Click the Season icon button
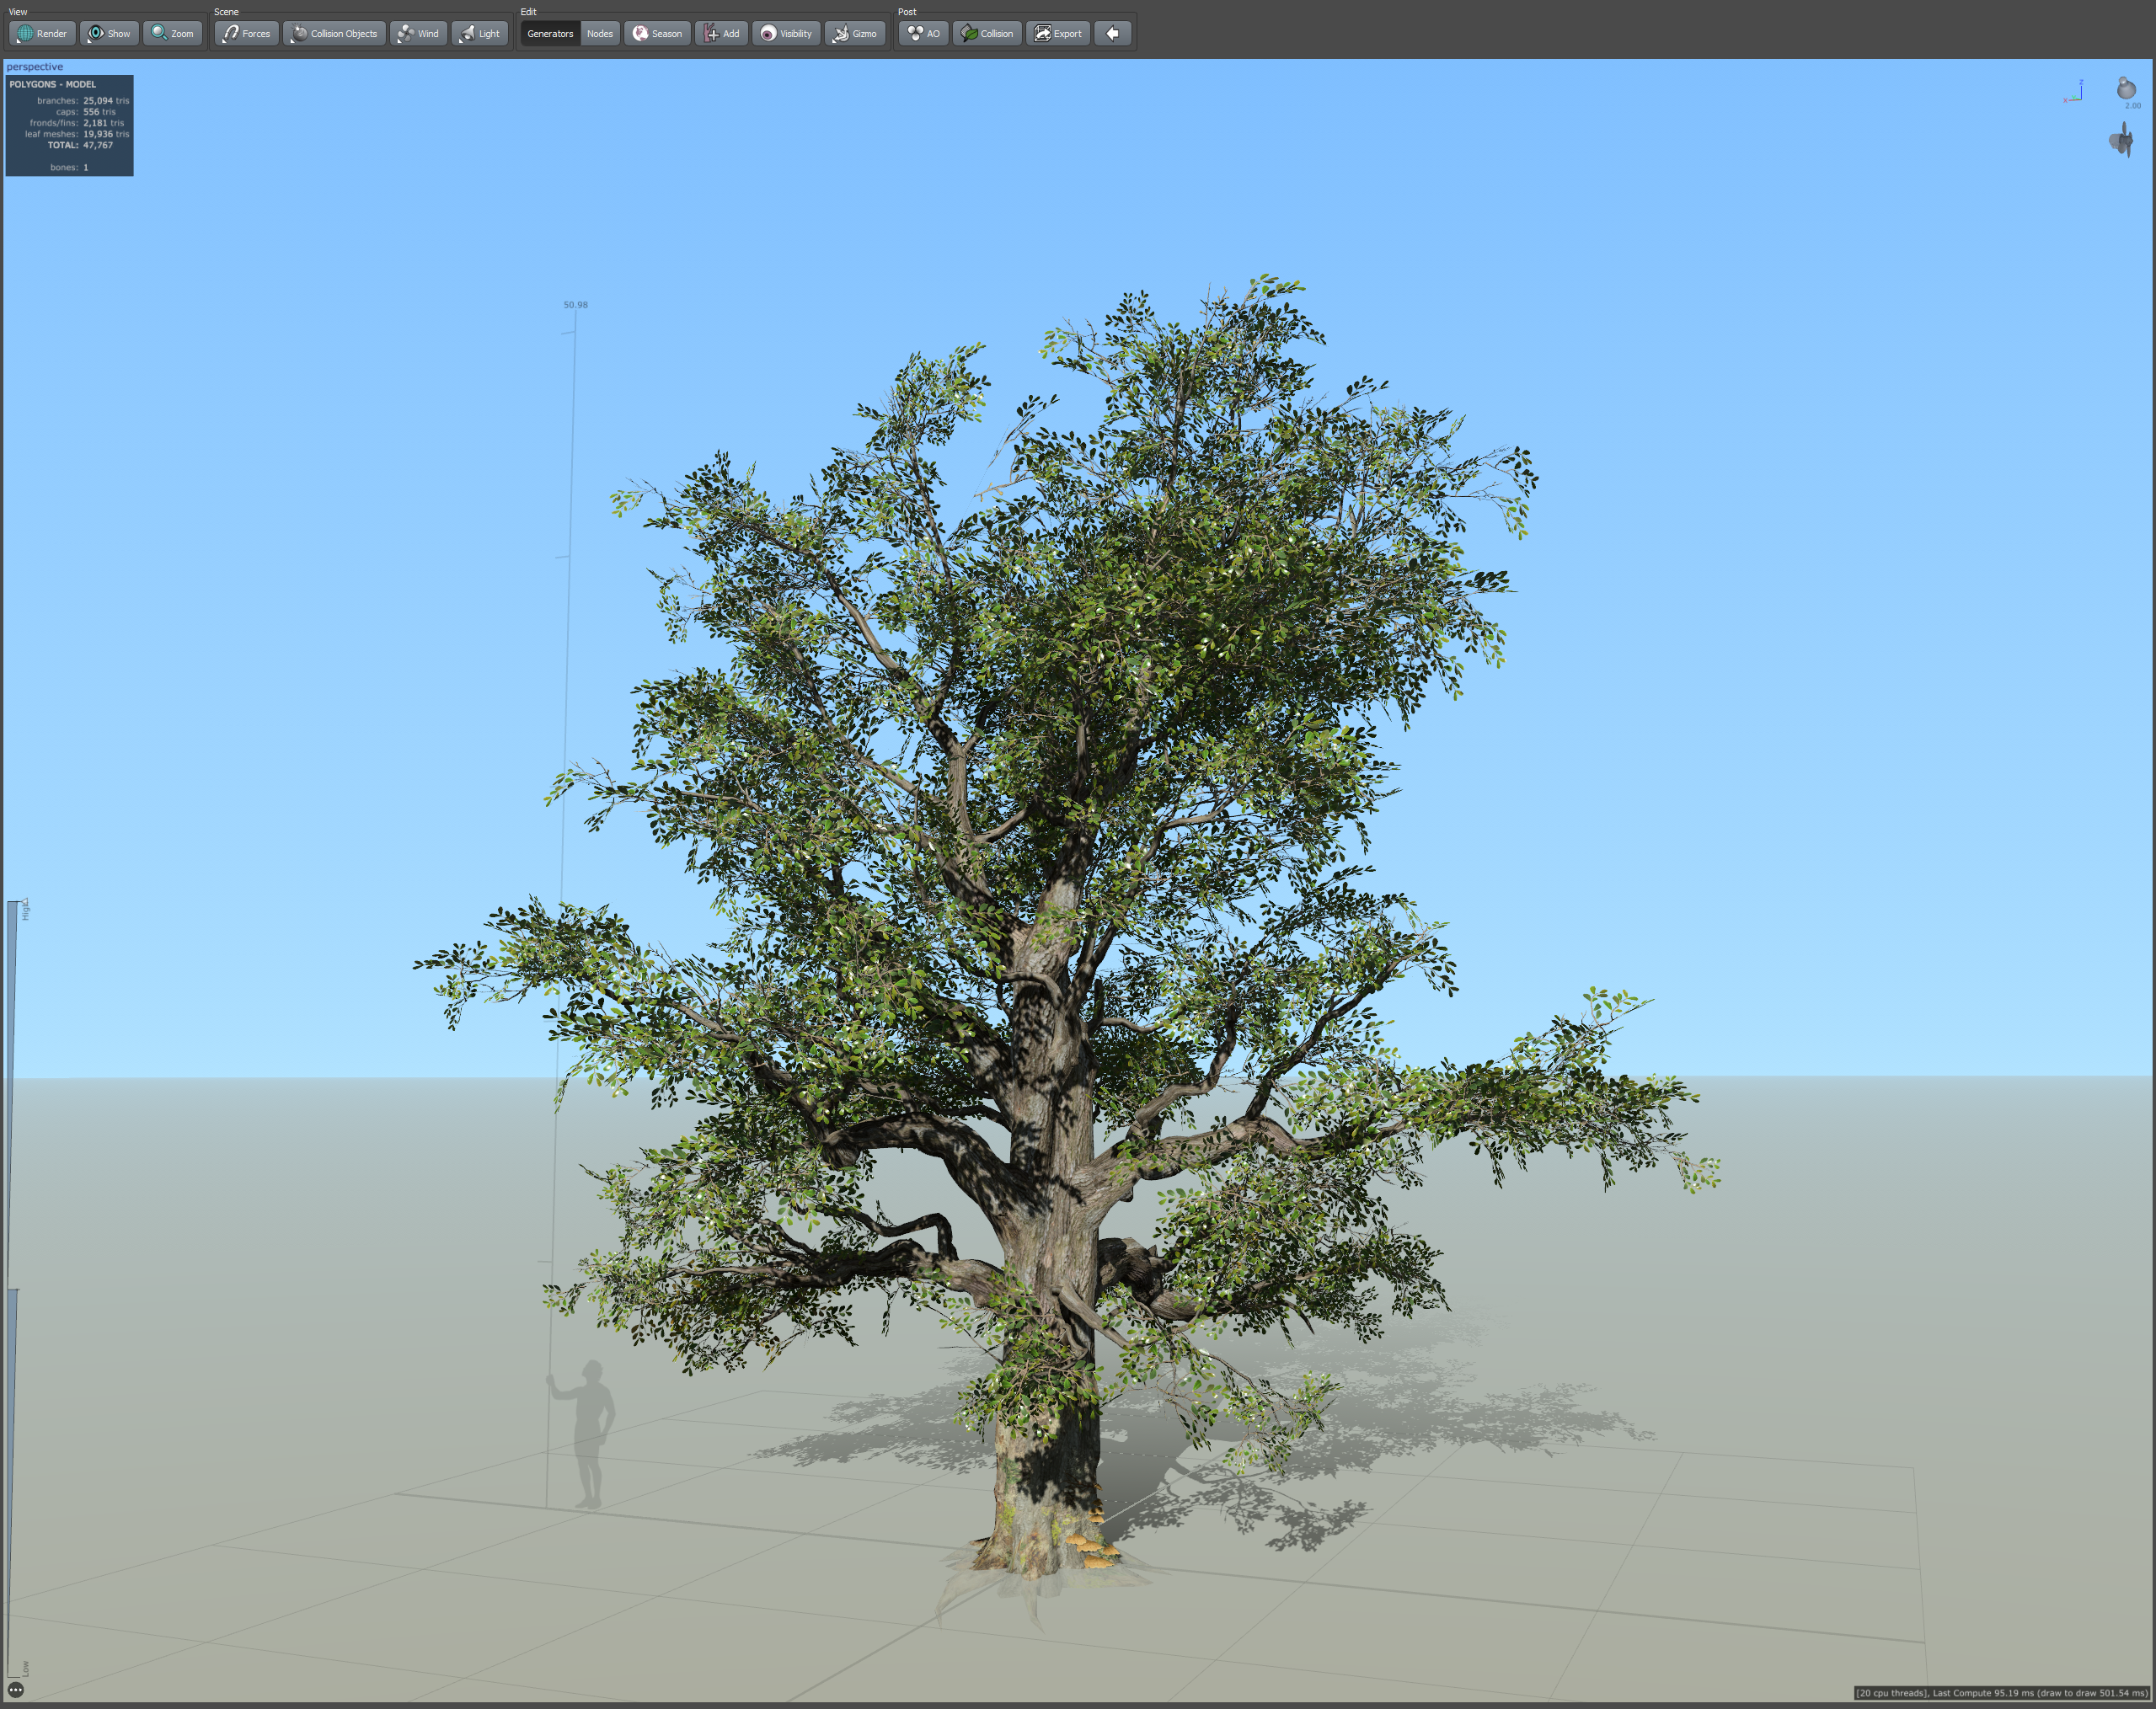This screenshot has width=2156, height=1709. pyautogui.click(x=657, y=33)
